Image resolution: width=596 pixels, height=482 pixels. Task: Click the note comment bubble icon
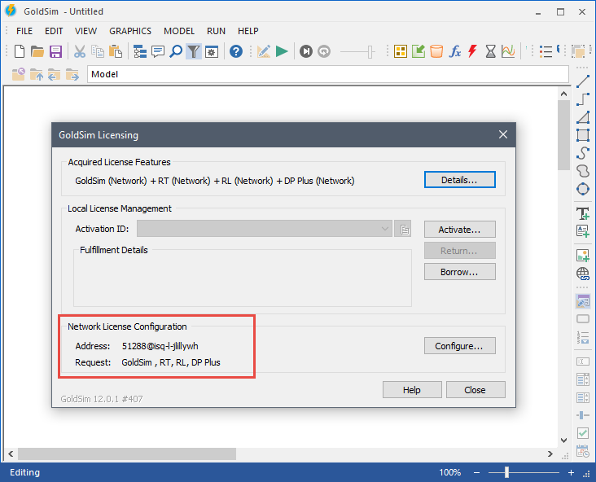click(158, 51)
